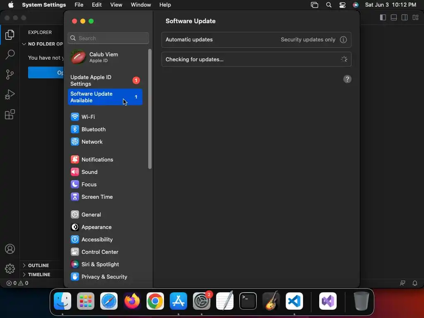
Task: Open App Store from the Dock
Action: 178,301
